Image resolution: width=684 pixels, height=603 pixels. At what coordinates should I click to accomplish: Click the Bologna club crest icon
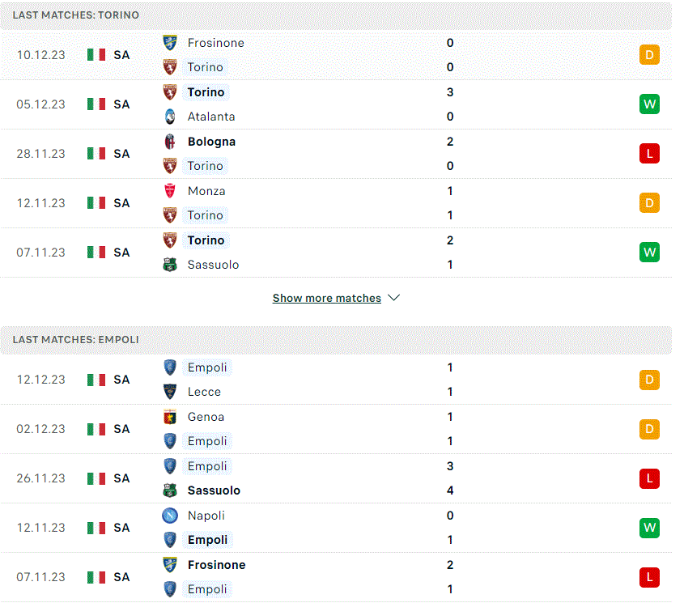point(170,142)
